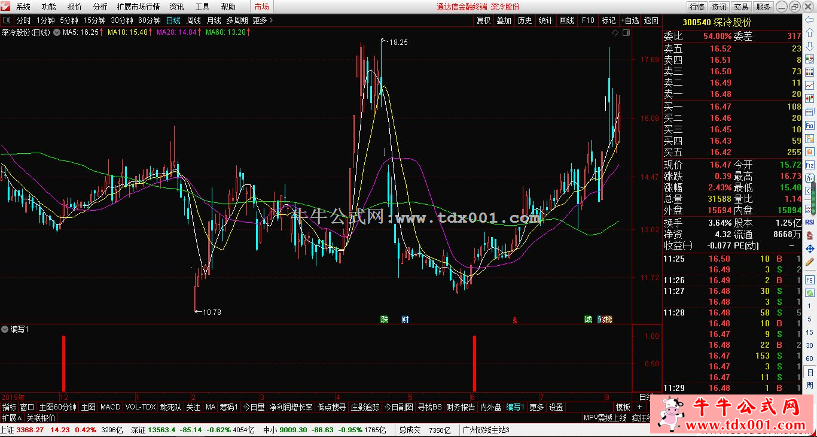This screenshot has width=817, height=437.
Task: Select the 筹码1 indicator tab
Action: point(228,407)
